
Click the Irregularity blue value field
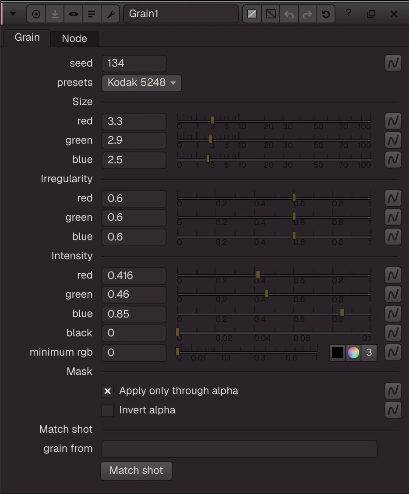(134, 237)
